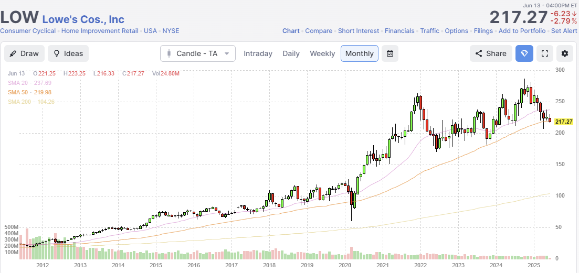Screen dimensions: 579x273
Task: Open the Financials link
Action: pos(399,31)
